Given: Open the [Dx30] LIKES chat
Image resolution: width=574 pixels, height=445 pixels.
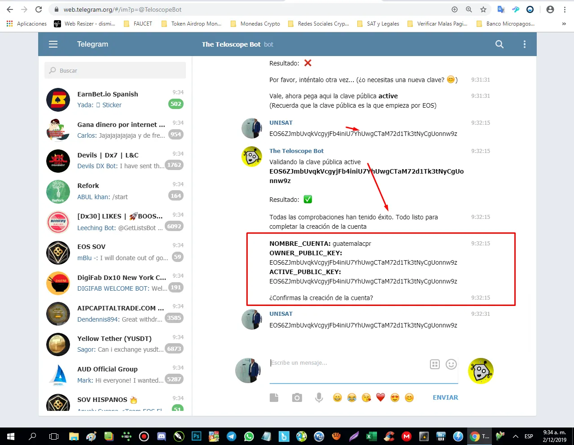Looking at the screenshot, I should coord(115,222).
